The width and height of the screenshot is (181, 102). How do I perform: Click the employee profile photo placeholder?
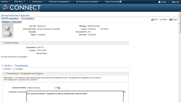(8, 31)
